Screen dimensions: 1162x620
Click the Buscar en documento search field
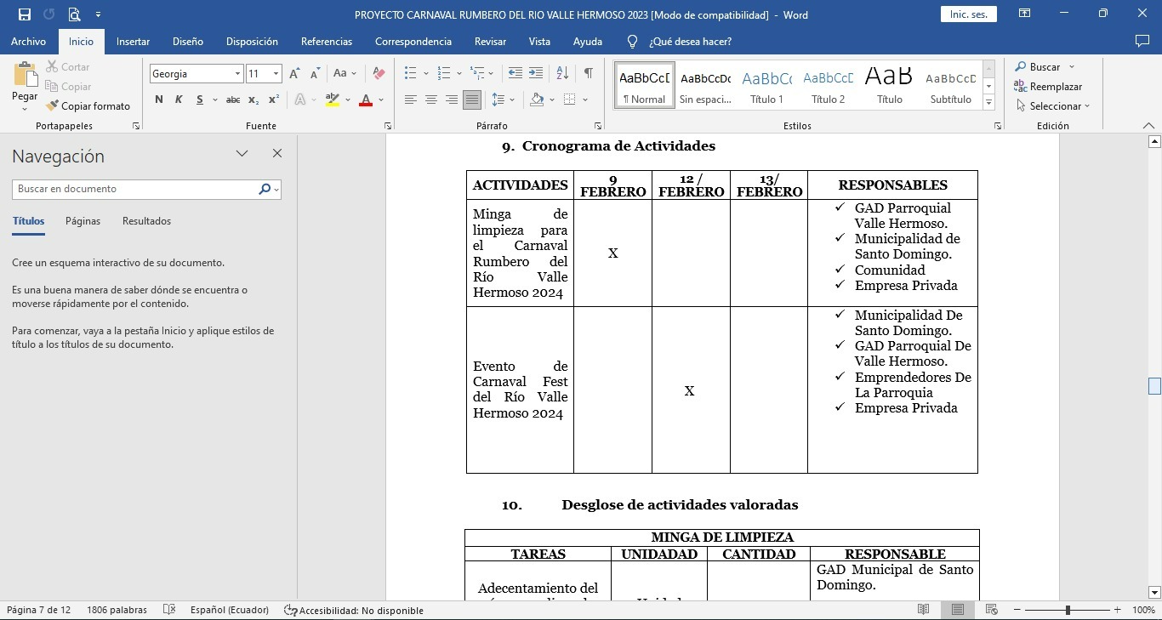point(136,189)
